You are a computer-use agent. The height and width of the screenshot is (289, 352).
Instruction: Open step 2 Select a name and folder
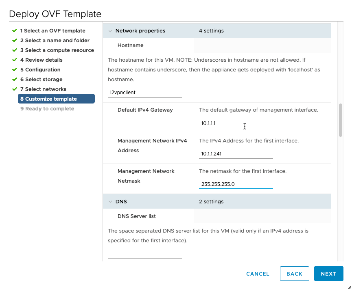coord(55,41)
